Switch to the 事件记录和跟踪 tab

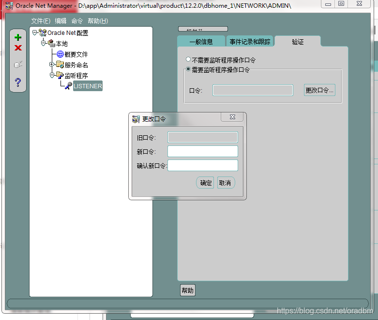250,42
